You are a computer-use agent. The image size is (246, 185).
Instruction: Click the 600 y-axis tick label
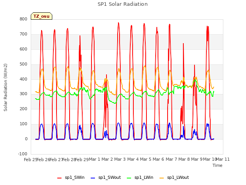click(x=23, y=49)
